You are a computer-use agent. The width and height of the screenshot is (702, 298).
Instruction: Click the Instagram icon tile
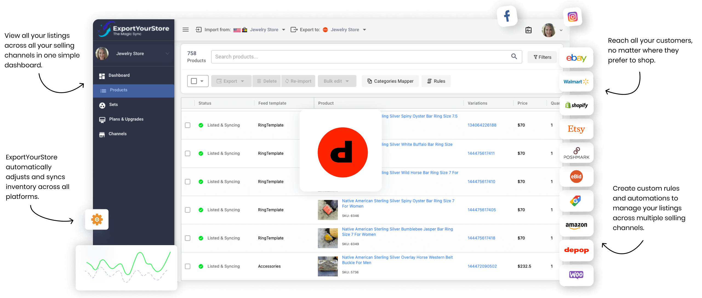tap(572, 17)
